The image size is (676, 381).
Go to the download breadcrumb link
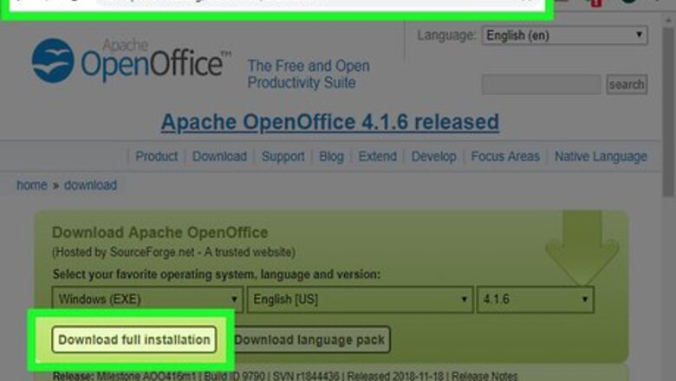click(90, 185)
